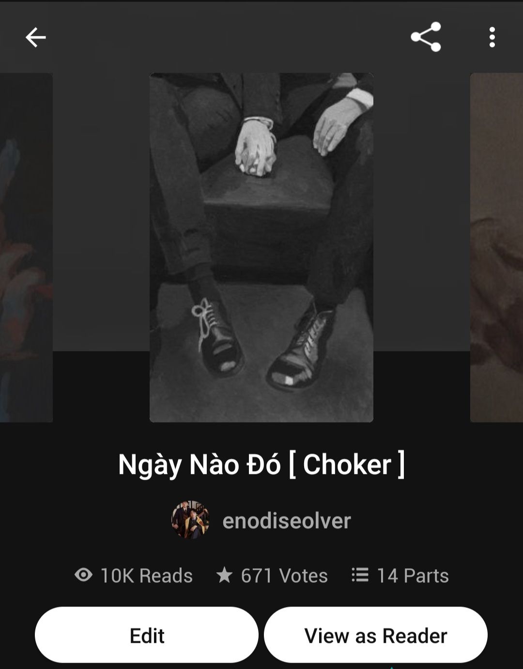The height and width of the screenshot is (669, 523).
Task: Click the teal icon peeking below the buttons
Action: pos(391,668)
